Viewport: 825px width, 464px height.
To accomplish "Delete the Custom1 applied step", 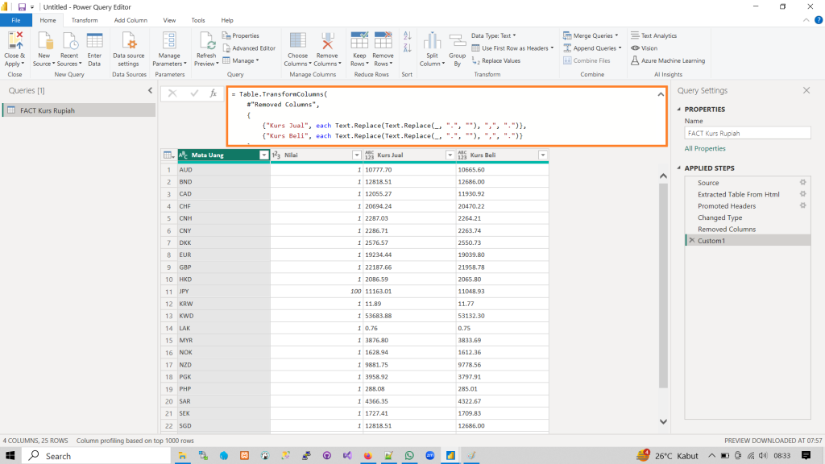I will coord(690,241).
